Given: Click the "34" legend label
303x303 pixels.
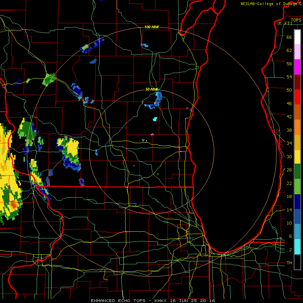Looking at the screenshot, I should (289, 143).
